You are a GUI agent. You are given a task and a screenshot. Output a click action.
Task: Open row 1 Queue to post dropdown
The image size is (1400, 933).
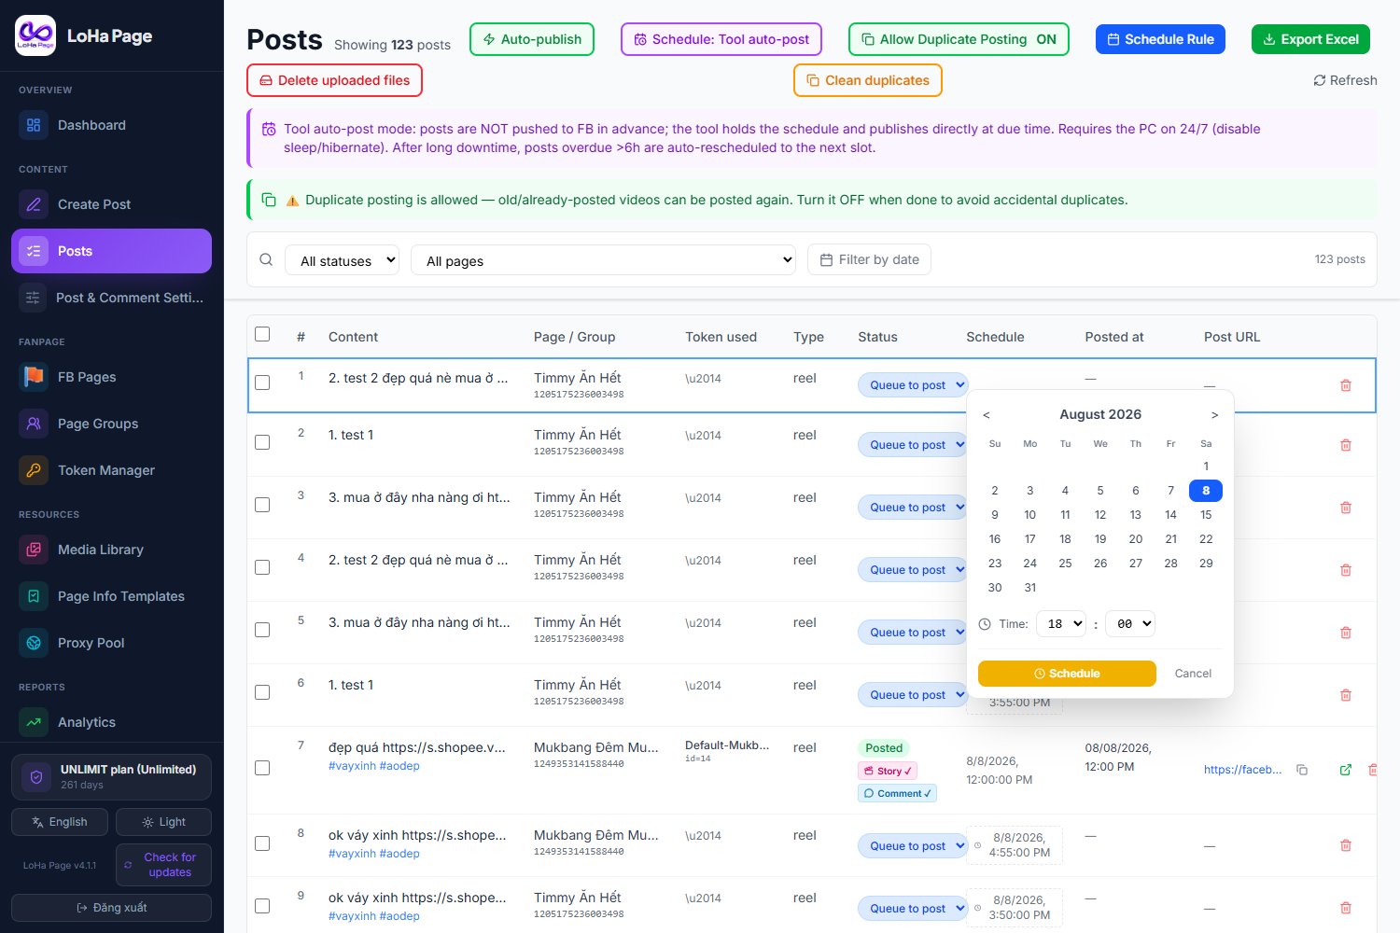click(x=913, y=384)
